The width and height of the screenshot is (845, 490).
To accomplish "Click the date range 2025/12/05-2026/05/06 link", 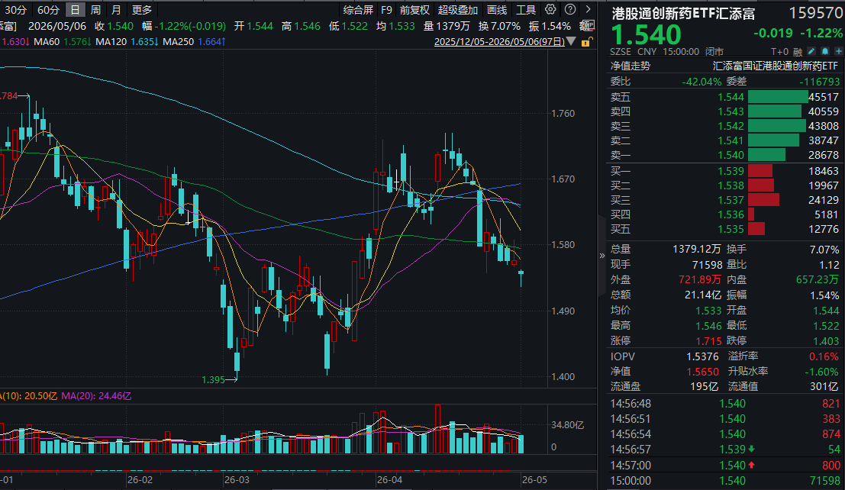I will pos(499,41).
